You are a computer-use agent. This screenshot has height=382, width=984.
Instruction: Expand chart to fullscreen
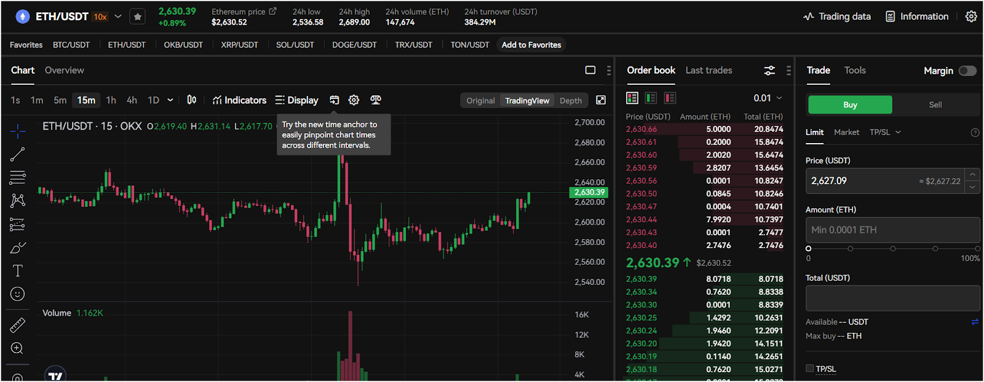tap(601, 100)
